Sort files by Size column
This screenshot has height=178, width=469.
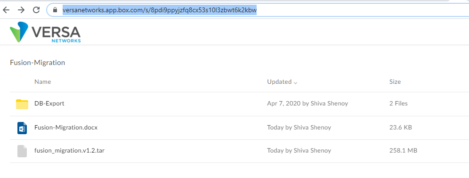coord(395,81)
